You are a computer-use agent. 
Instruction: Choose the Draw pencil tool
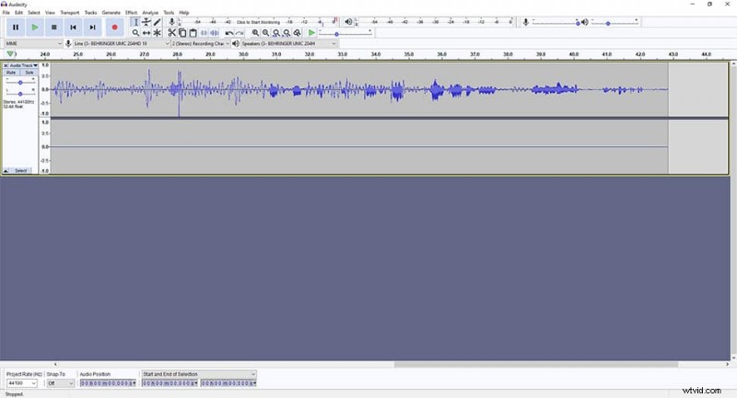[157, 22]
